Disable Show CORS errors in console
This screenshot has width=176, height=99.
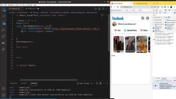pos(154,31)
